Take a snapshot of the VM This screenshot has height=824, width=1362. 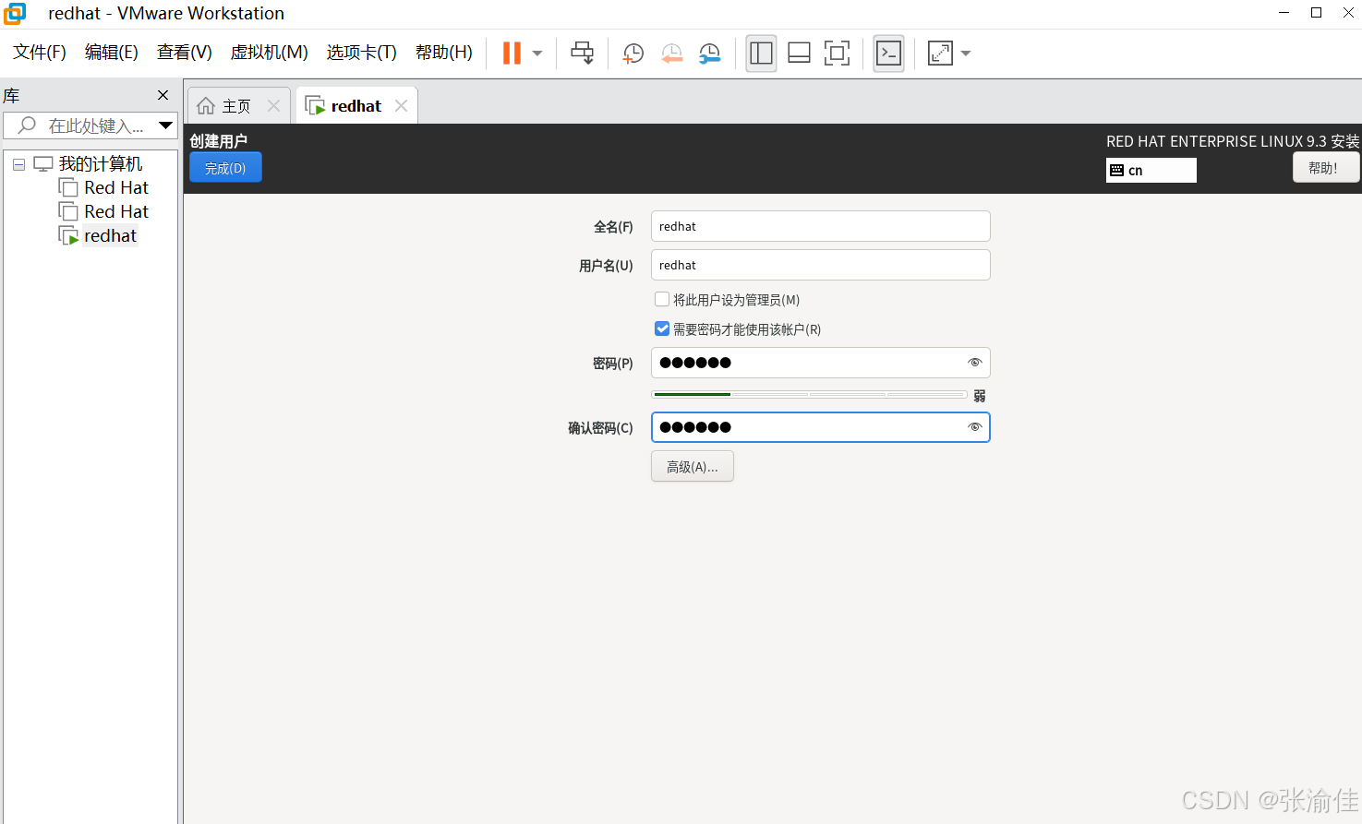point(633,54)
